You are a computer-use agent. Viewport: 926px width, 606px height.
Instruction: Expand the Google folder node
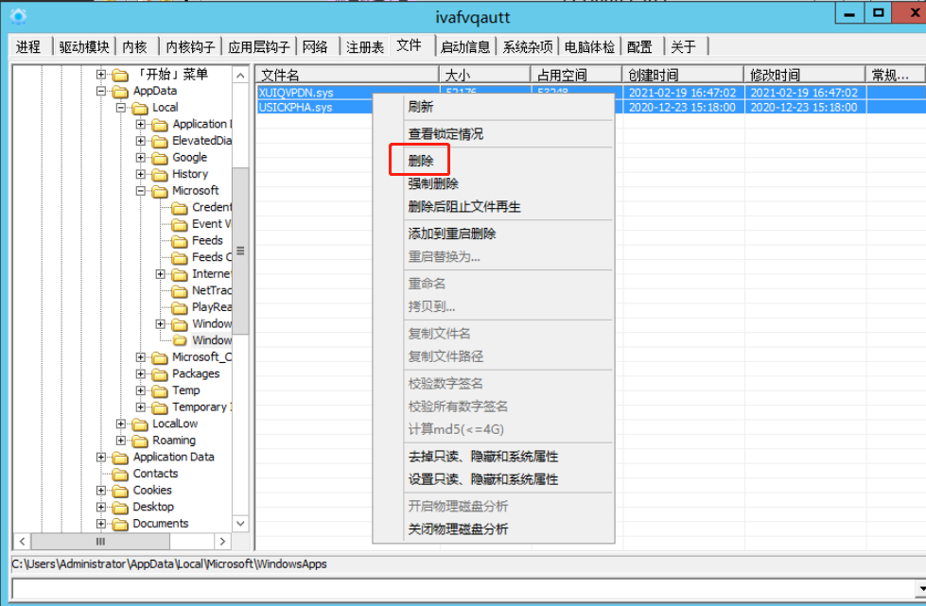(x=141, y=158)
